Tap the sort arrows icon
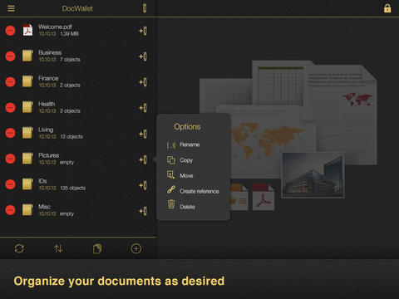 click(58, 248)
